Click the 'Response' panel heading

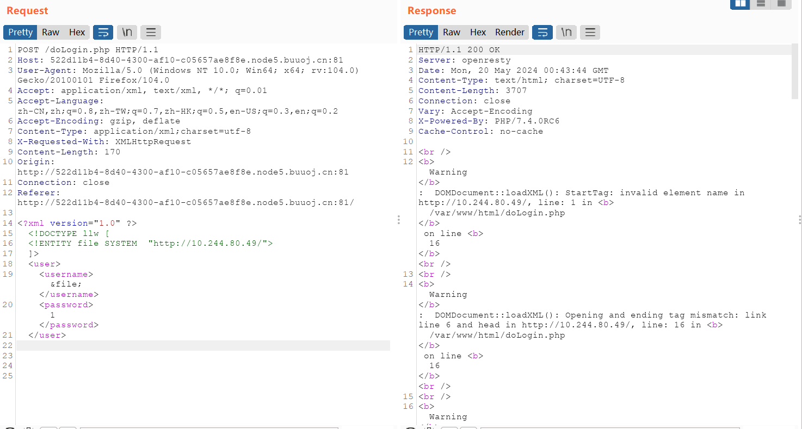[431, 11]
